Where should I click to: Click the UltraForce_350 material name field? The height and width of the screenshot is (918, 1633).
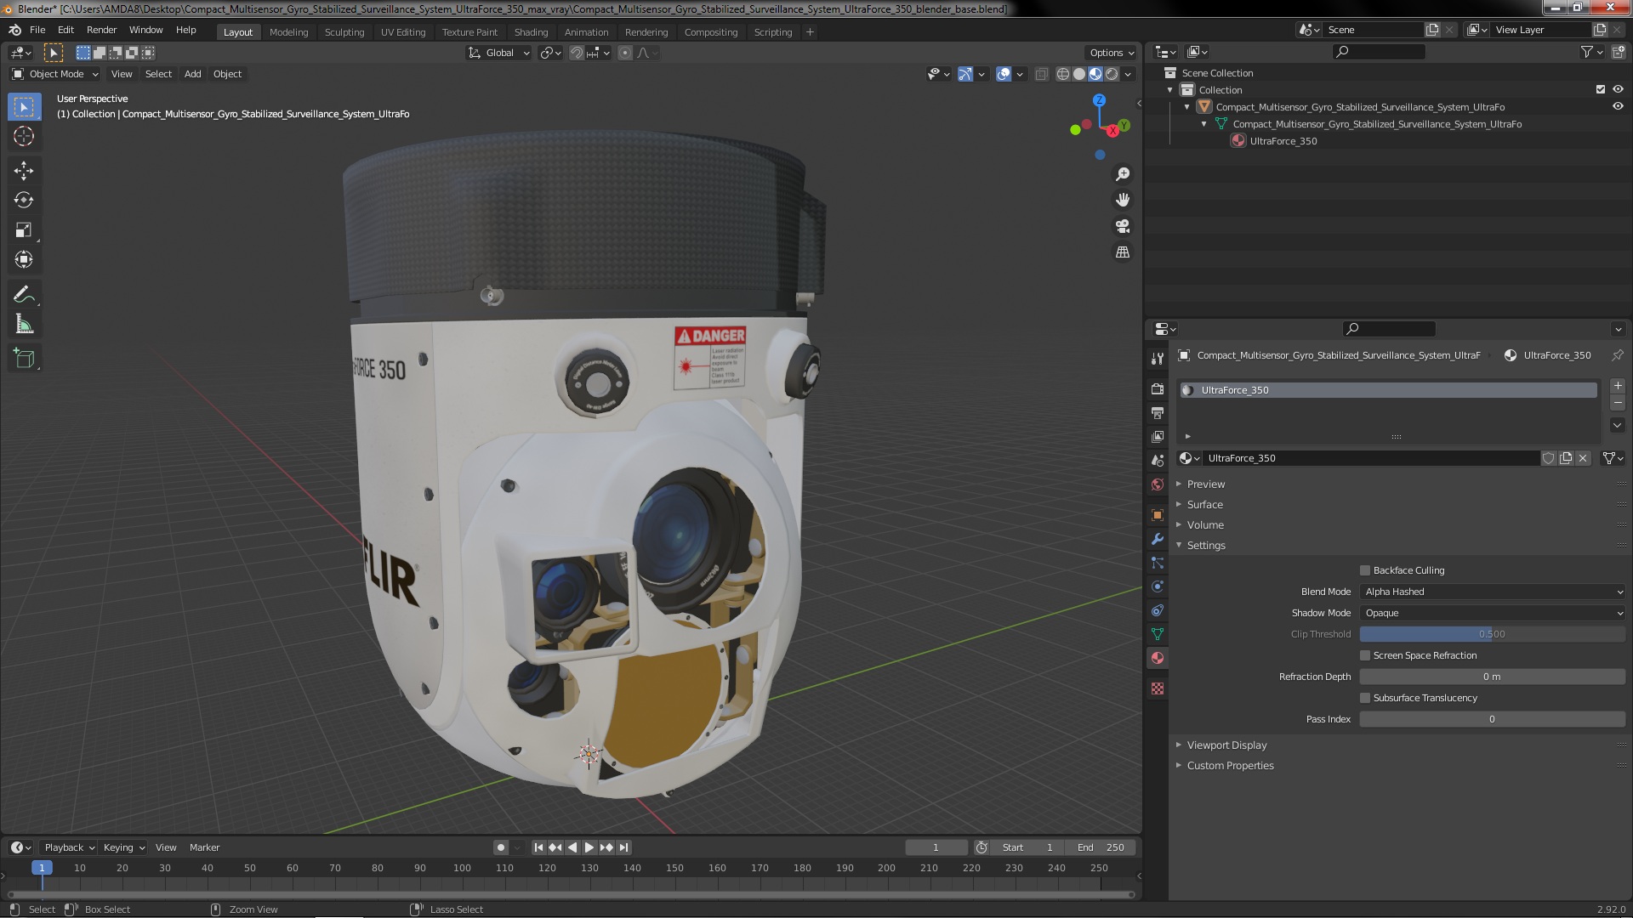coord(1371,458)
